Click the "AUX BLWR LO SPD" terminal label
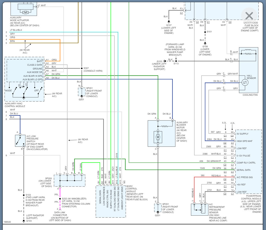The width and height of the screenshot is (266, 230). click(32, 79)
